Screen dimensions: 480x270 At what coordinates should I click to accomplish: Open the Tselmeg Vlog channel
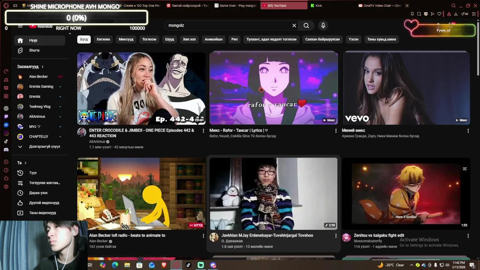click(40, 106)
